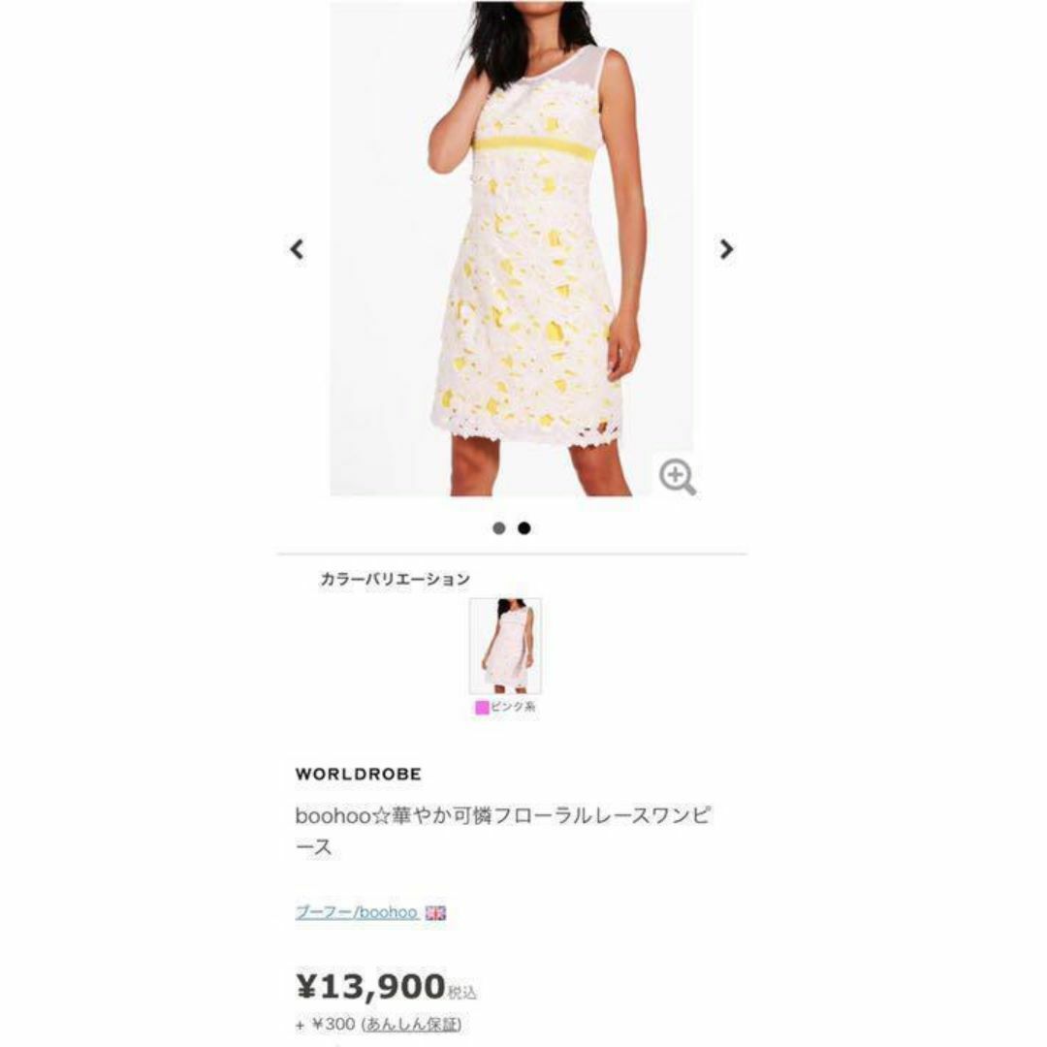Click the ピンク系 color label
The height and width of the screenshot is (1047, 1047).
click(514, 707)
